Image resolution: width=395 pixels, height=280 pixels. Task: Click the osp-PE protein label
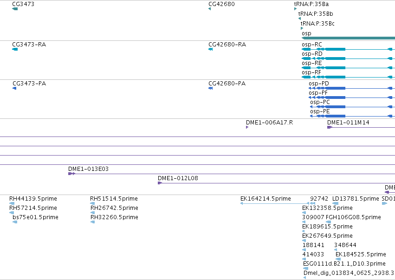pyautogui.click(x=320, y=111)
